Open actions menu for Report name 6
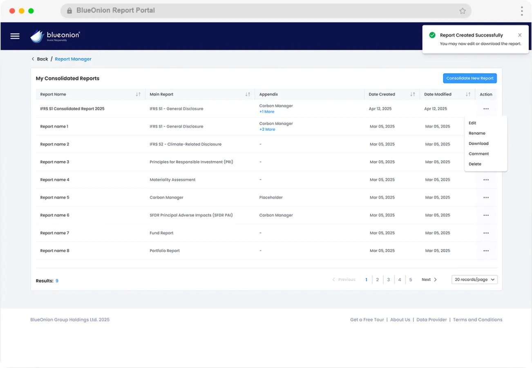Image resolution: width=532 pixels, height=368 pixels. tap(486, 215)
